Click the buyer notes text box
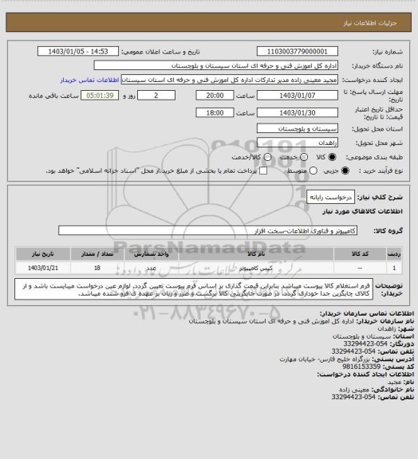The image size is (418, 459). tap(194, 289)
